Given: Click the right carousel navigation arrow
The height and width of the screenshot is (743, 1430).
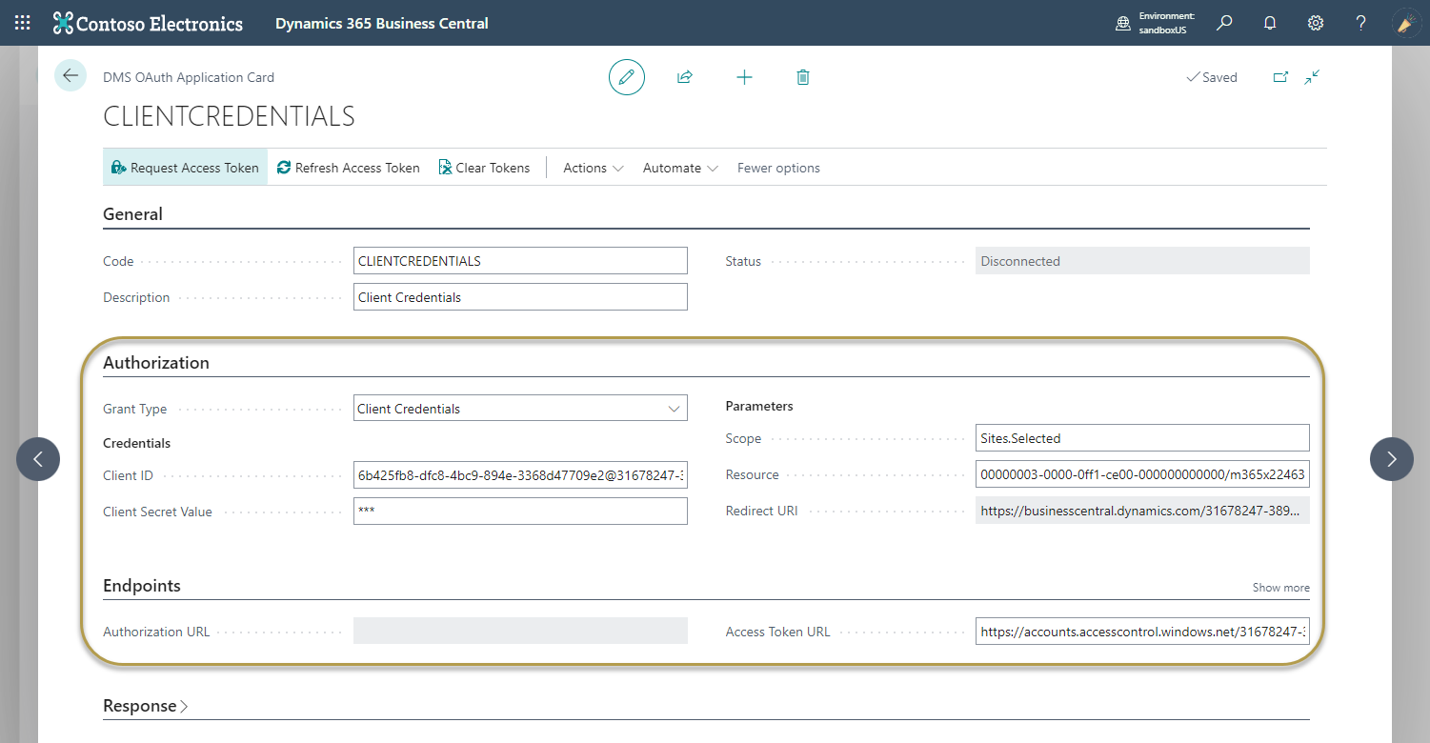Looking at the screenshot, I should pos(1391,459).
